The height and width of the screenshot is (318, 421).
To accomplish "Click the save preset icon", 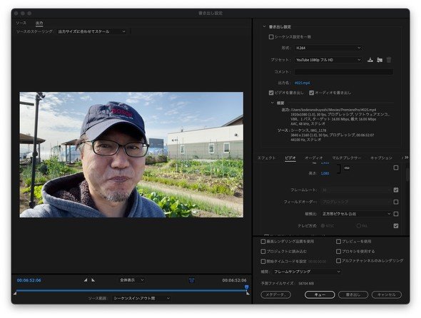I will tap(370, 60).
